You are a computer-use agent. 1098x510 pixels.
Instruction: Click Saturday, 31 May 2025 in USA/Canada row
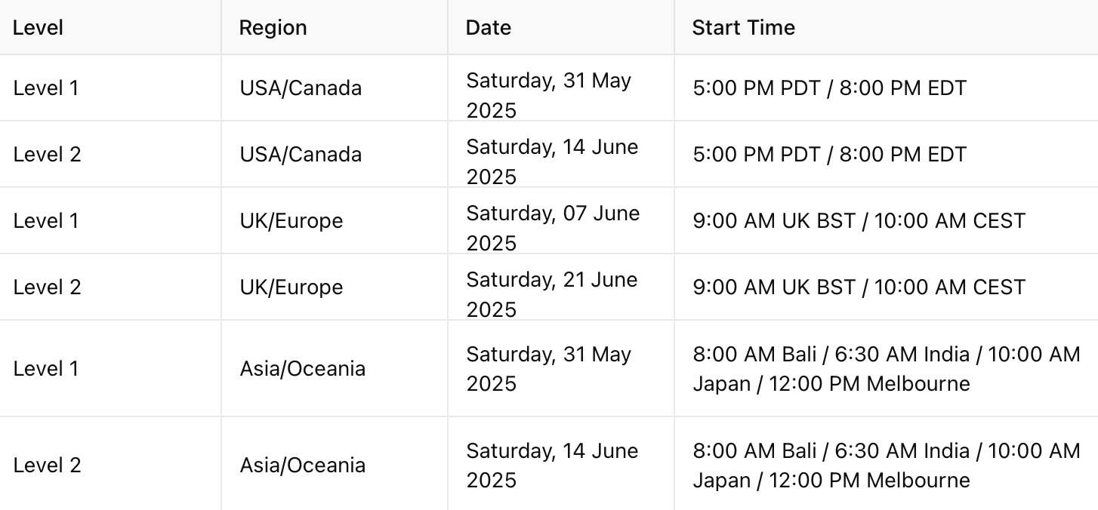[x=548, y=95]
